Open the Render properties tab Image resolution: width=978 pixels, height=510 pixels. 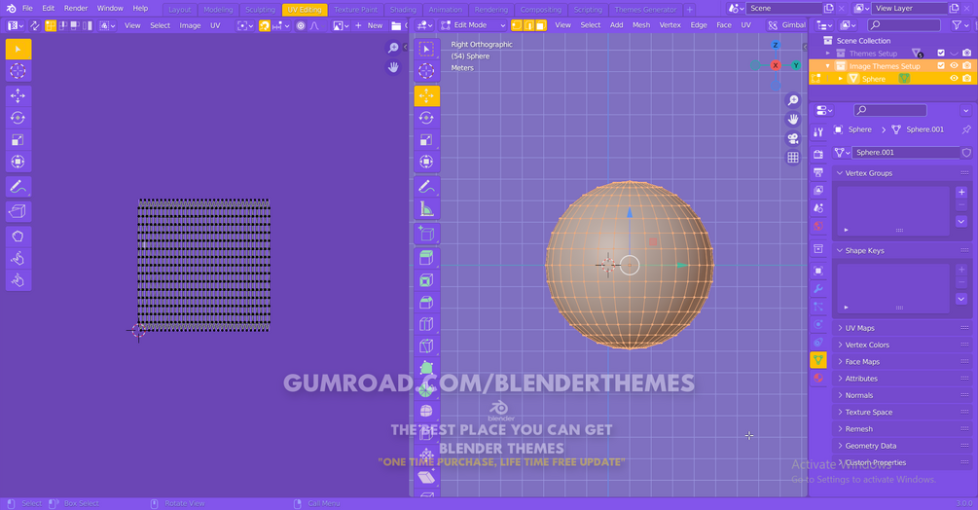(x=818, y=154)
